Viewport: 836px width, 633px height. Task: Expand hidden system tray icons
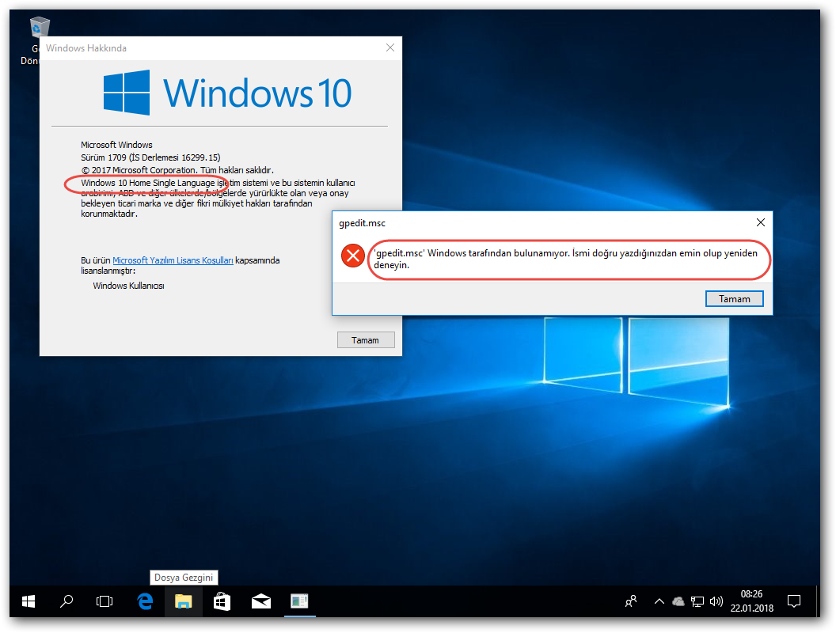pyautogui.click(x=659, y=601)
